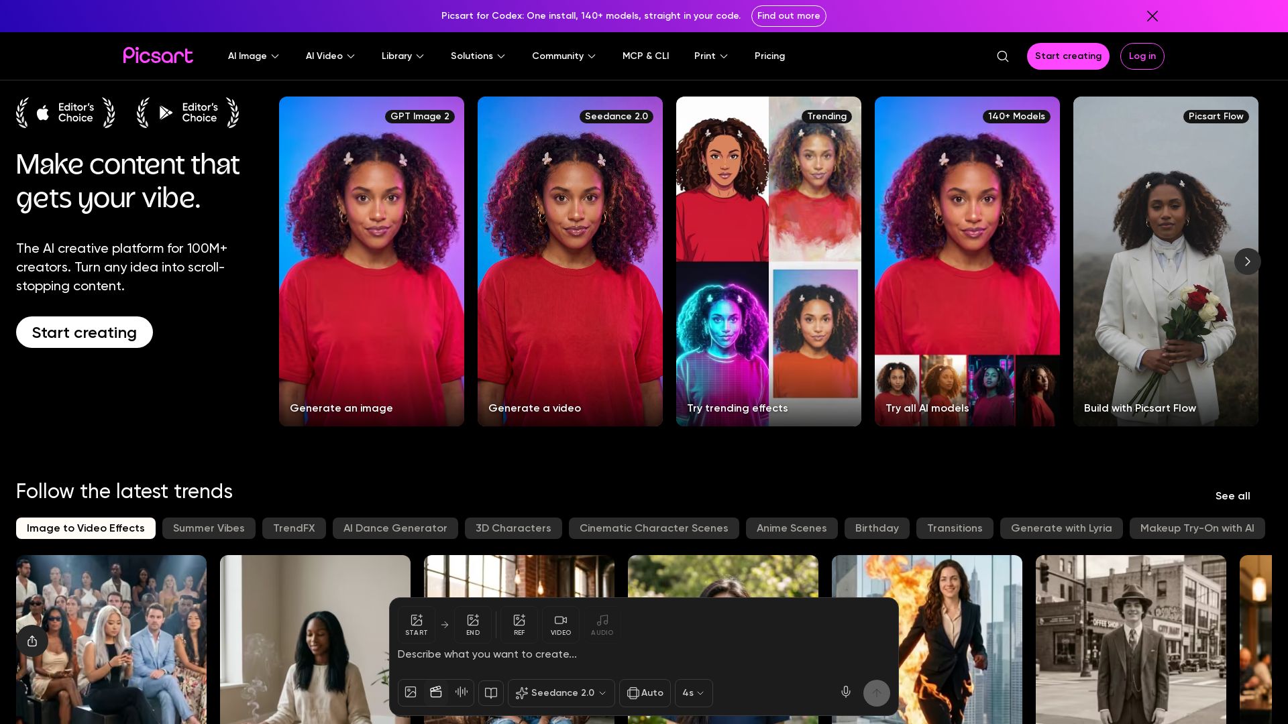Switch to video clapperboard mode
Image resolution: width=1288 pixels, height=724 pixels.
[436, 692]
